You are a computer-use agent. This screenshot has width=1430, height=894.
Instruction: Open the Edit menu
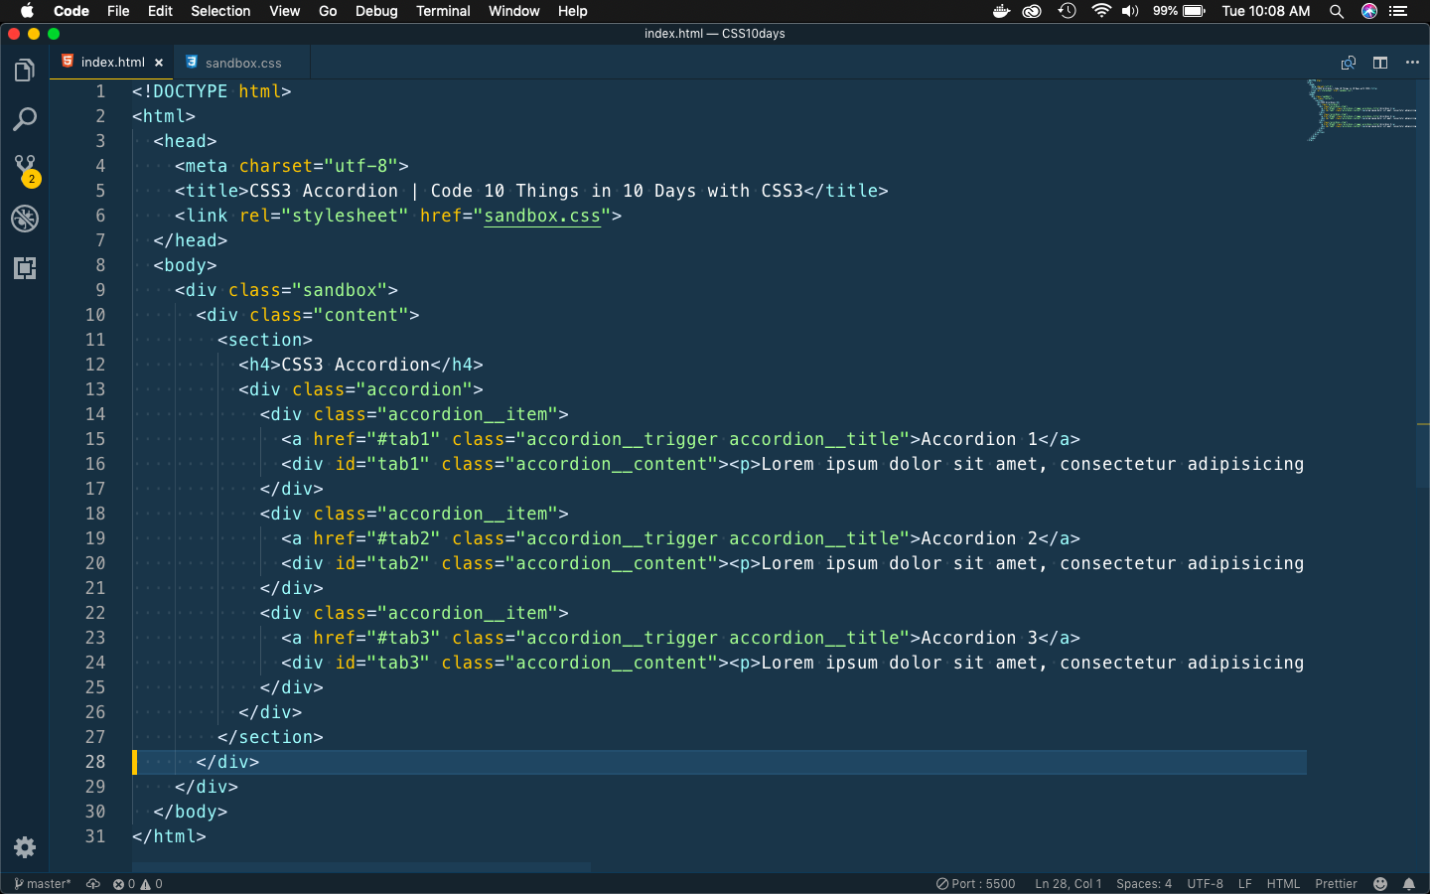(160, 11)
